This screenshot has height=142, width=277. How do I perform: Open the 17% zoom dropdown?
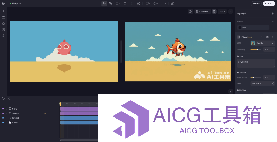[222, 11]
